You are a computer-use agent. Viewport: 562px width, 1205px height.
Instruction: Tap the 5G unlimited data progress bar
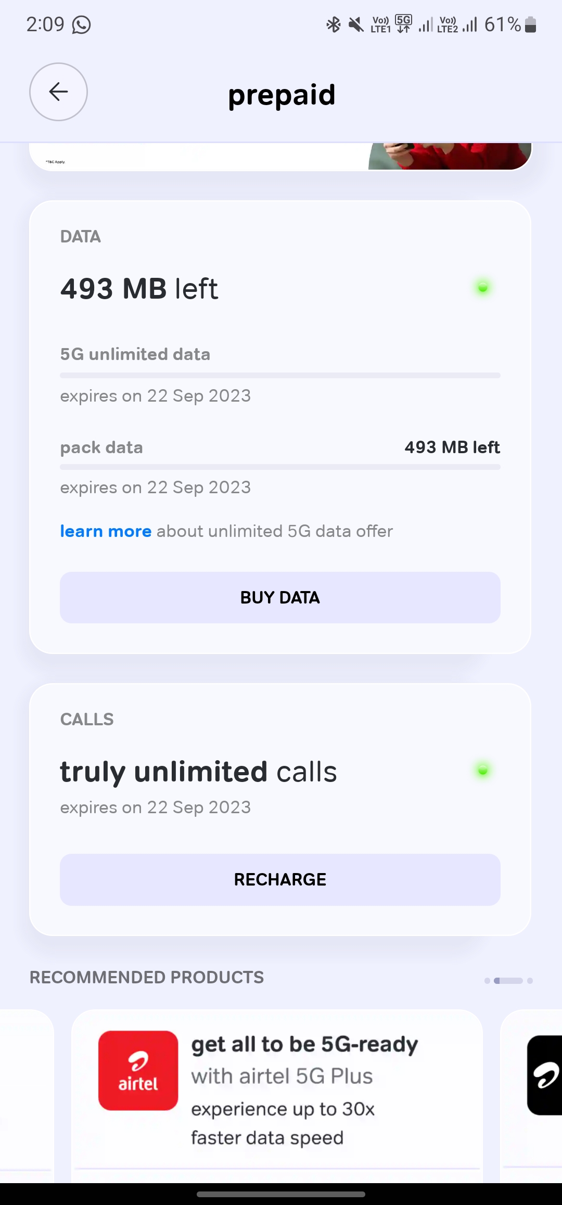(280, 375)
